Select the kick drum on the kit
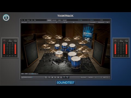This screenshot has height=98, width=131. pos(65,56)
